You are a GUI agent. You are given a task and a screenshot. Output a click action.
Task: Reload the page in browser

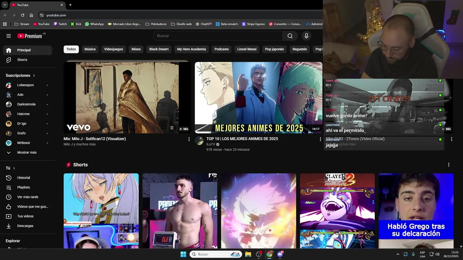22,15
